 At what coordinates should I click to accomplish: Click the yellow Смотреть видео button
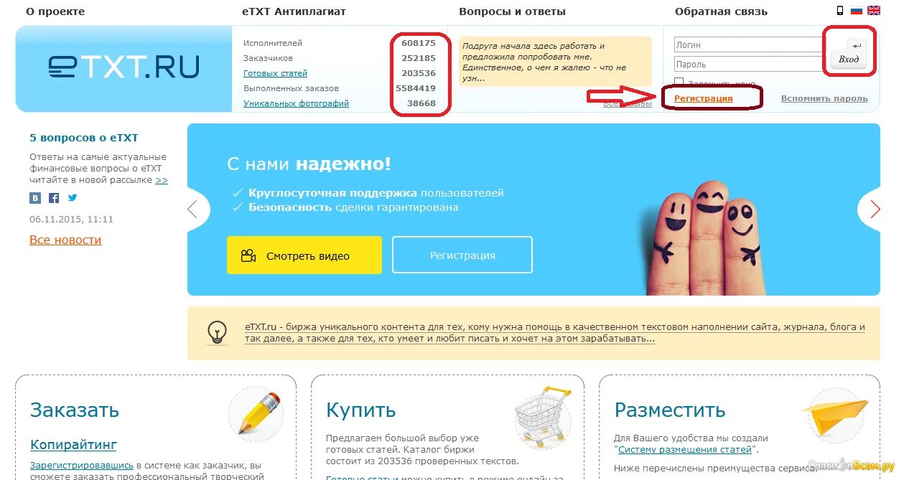point(304,255)
